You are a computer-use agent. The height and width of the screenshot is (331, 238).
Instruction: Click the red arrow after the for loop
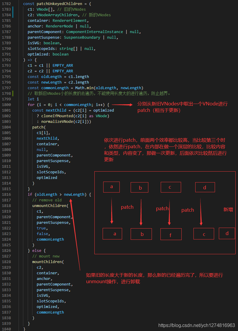click(122, 105)
